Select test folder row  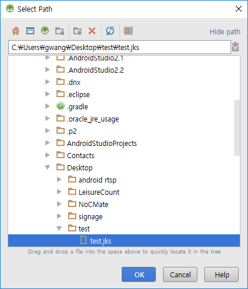(x=124, y=229)
